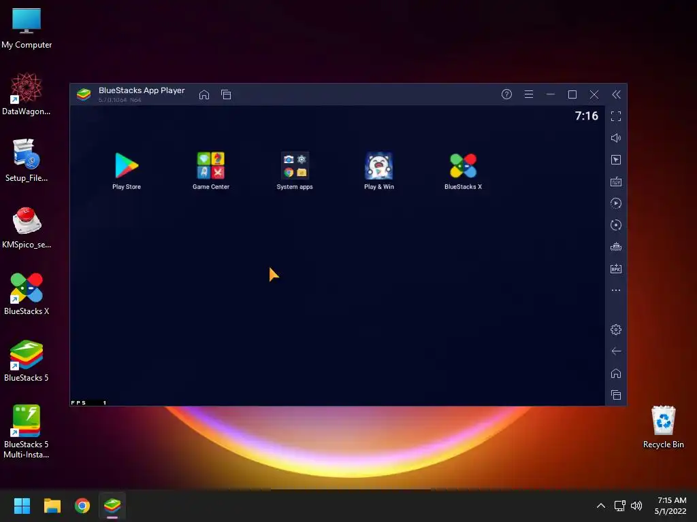
Task: Open keyboard game controls in sidebar
Action: (x=615, y=181)
